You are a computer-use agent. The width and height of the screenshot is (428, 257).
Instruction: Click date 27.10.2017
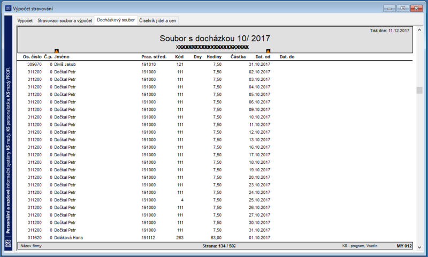(259, 215)
